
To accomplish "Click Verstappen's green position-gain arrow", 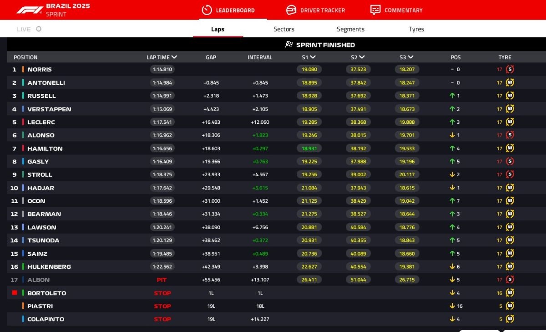I will click(x=452, y=109).
